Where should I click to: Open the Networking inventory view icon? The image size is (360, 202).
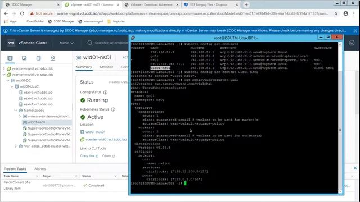pos(52,58)
